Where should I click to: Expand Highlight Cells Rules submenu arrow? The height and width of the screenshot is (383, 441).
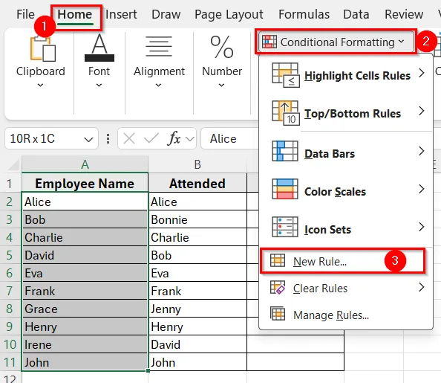[421, 73]
